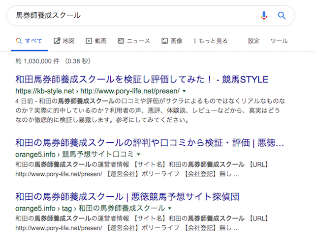Switch to the 地図 tab
Image resolution: width=315 pixels, height=241 pixels.
tap(64, 41)
